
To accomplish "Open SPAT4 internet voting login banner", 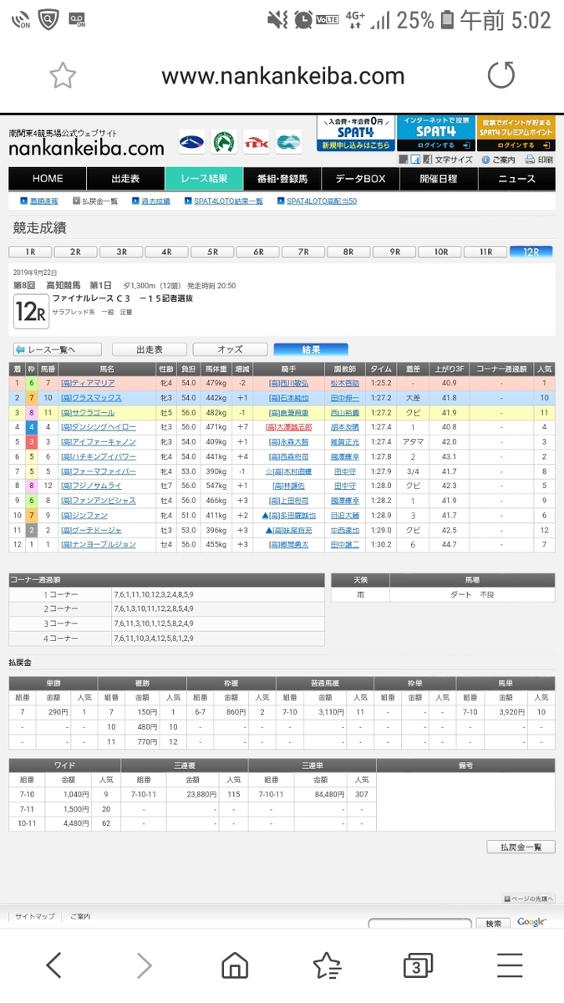I will [435, 133].
